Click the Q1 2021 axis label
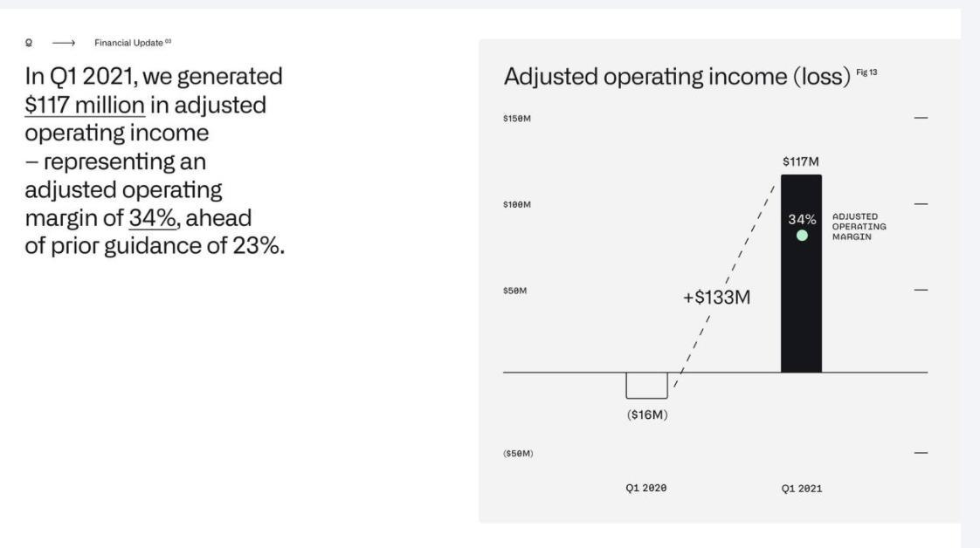The height and width of the screenshot is (548, 980). (x=801, y=489)
